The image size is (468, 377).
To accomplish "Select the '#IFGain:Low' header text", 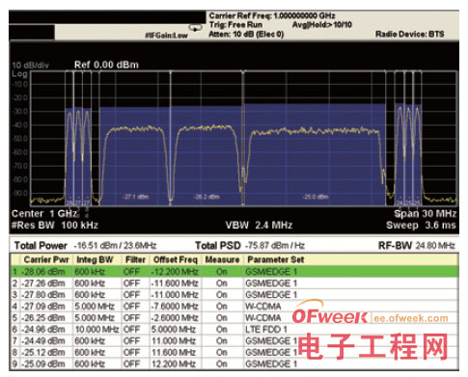I will (166, 36).
